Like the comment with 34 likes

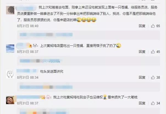tap(153, 103)
